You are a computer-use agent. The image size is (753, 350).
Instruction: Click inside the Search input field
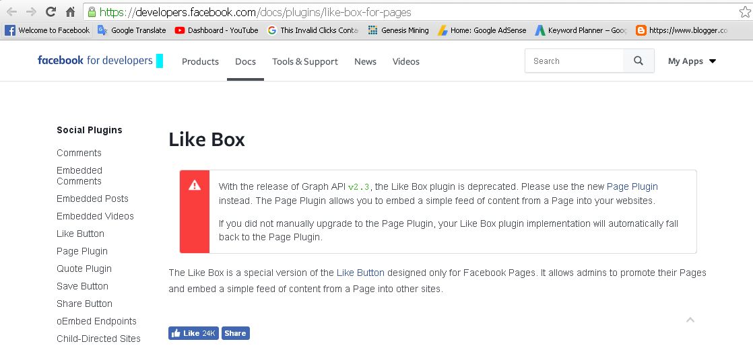(575, 61)
